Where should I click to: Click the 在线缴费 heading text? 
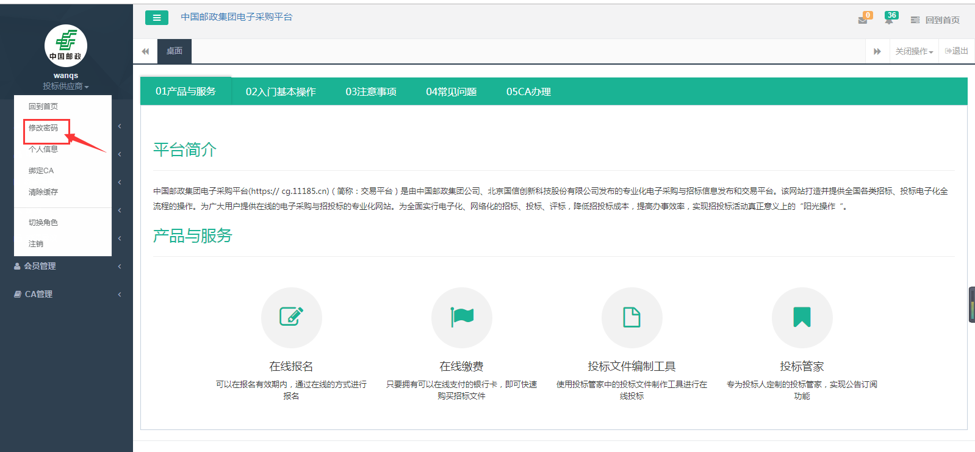click(462, 366)
